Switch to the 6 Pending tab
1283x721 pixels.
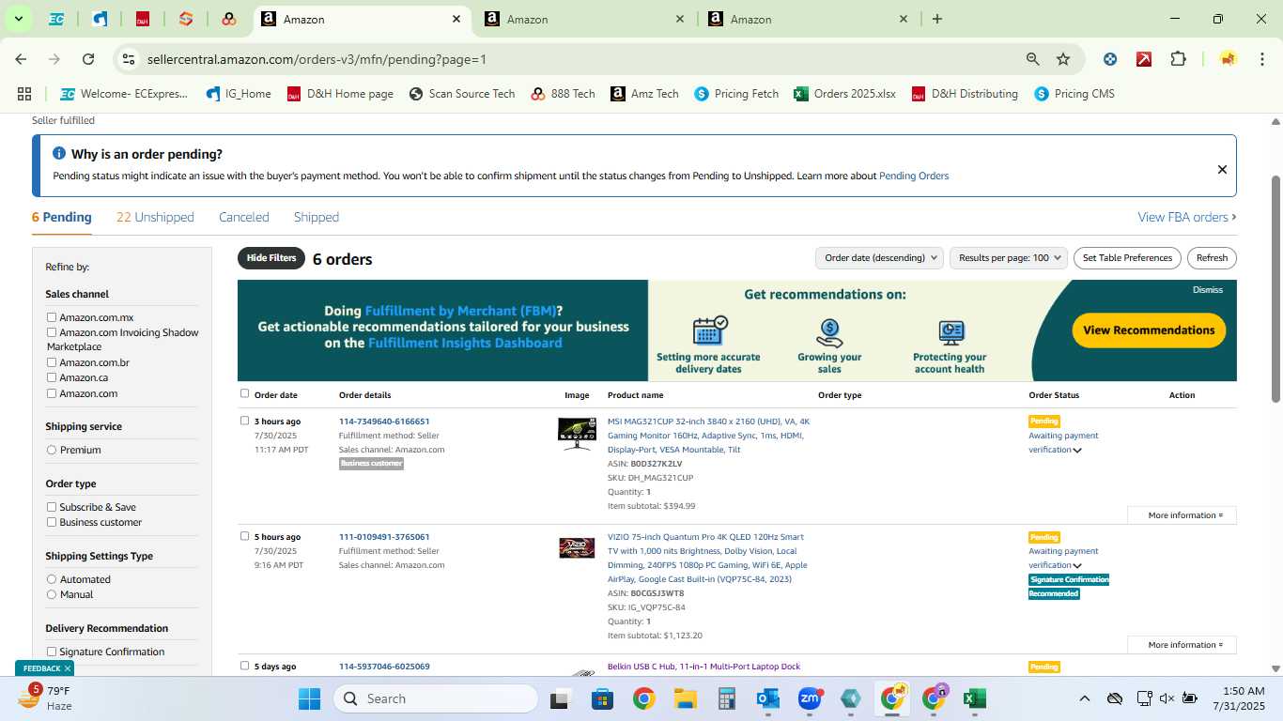coord(62,217)
